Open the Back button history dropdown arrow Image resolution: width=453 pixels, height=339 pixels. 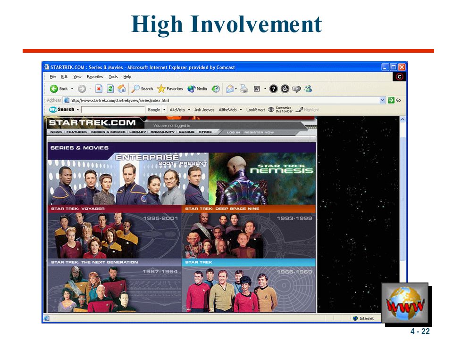pos(72,89)
